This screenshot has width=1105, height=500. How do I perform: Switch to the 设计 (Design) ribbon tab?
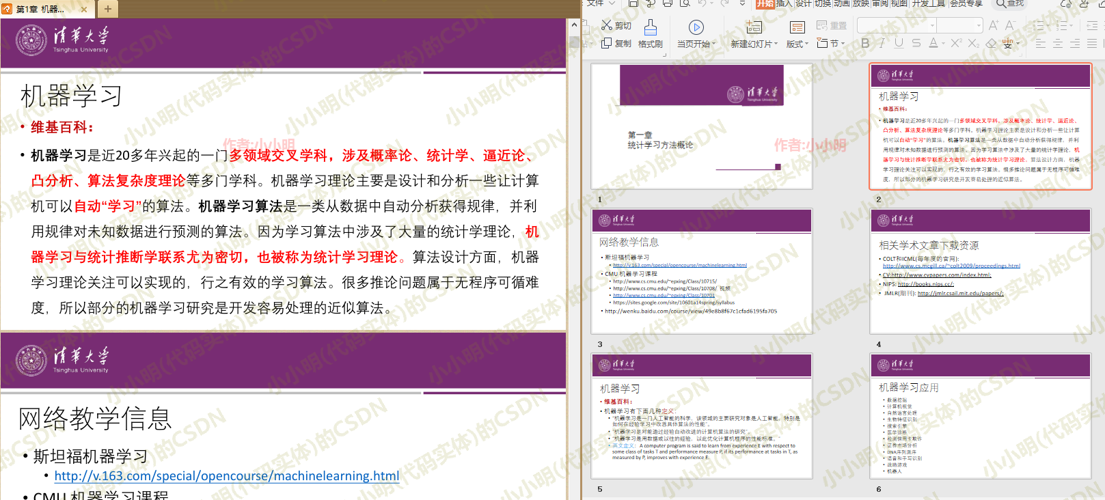(x=803, y=3)
